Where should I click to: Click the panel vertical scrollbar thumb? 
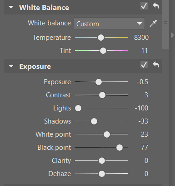tap(165, 24)
